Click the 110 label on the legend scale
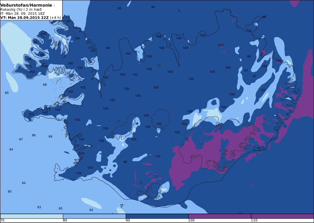This screenshot has width=314, height=223. 254,220
